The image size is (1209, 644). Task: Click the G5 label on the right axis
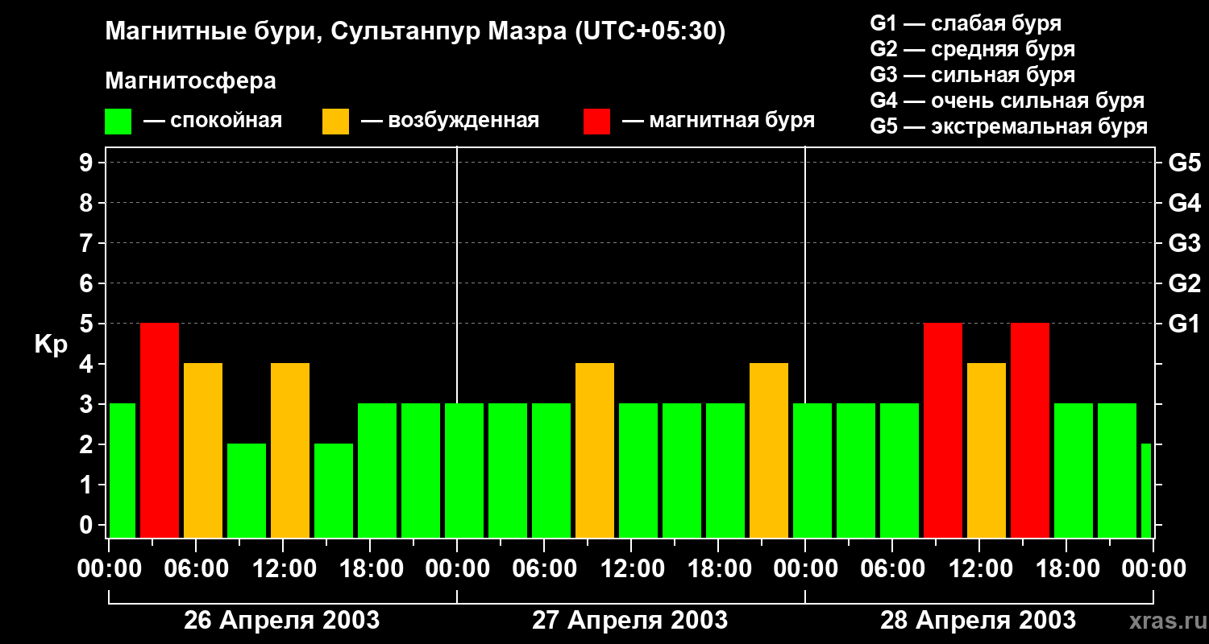tap(1184, 163)
